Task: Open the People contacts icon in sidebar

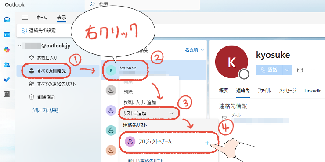Action: coord(7,65)
